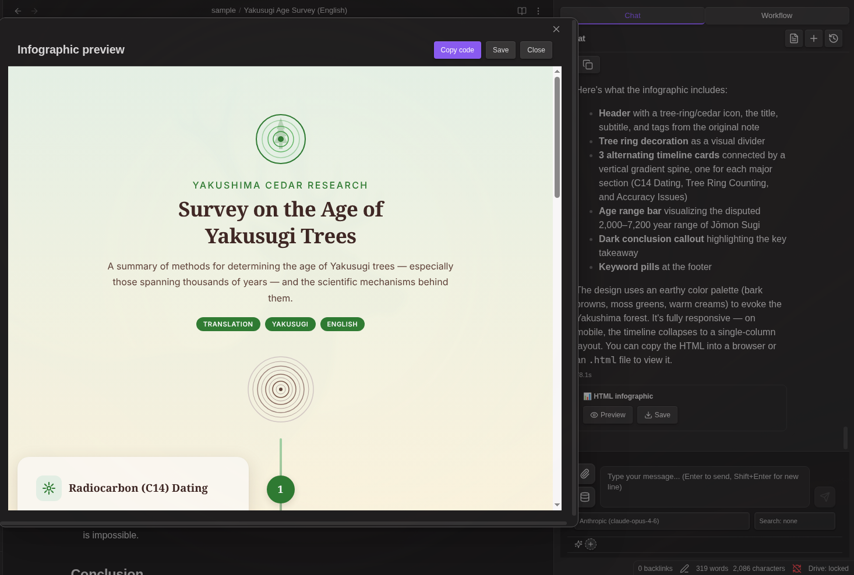Click the Radiocarbon (C14) Dating heading

point(138,488)
